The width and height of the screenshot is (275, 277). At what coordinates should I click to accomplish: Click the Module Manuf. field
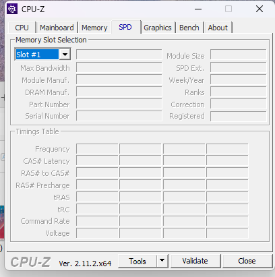coord(119,80)
